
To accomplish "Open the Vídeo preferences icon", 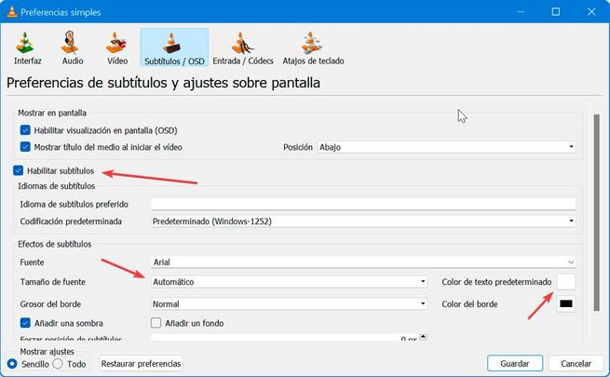I will (117, 48).
